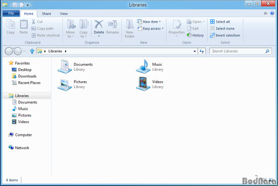The height and width of the screenshot is (186, 278).
Task: Open the ribbon's Open dropdown button
Action: (196, 22)
